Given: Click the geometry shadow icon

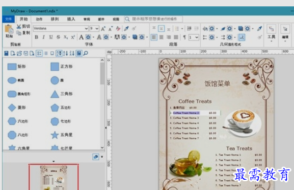Looking at the screenshot, I should pyautogui.click(x=241, y=29).
